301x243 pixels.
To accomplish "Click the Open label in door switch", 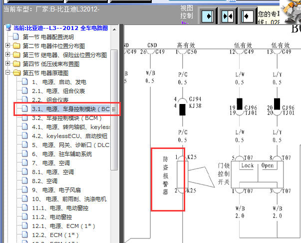I will [268, 165].
